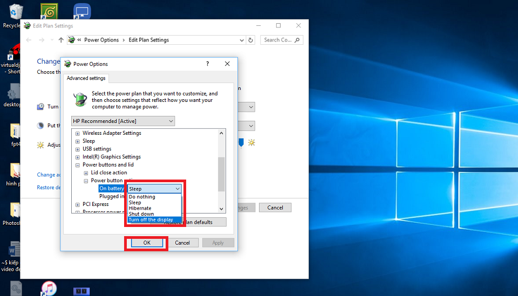Expand Lid close action node
This screenshot has height=296, width=518.
(x=86, y=173)
